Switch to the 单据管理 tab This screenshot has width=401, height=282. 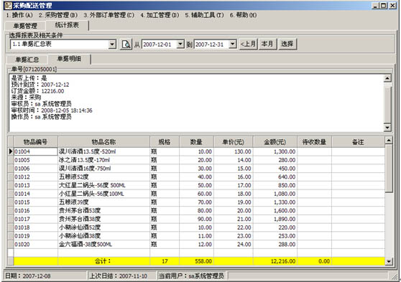click(x=25, y=26)
